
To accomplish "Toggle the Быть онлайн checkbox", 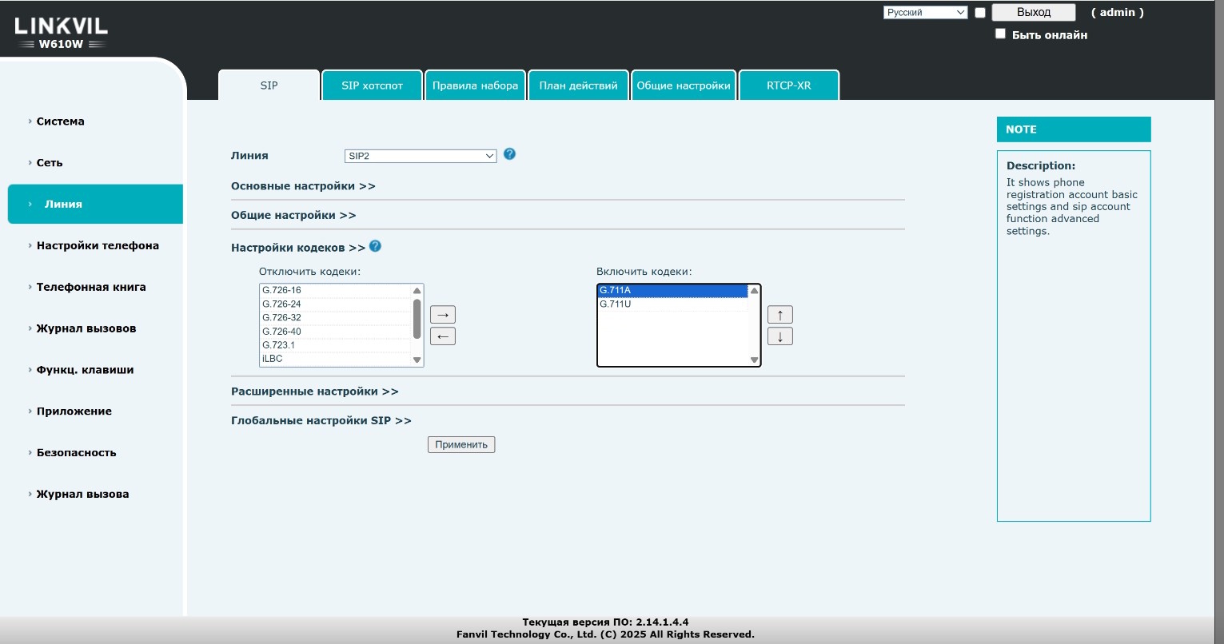I will pyautogui.click(x=1000, y=34).
